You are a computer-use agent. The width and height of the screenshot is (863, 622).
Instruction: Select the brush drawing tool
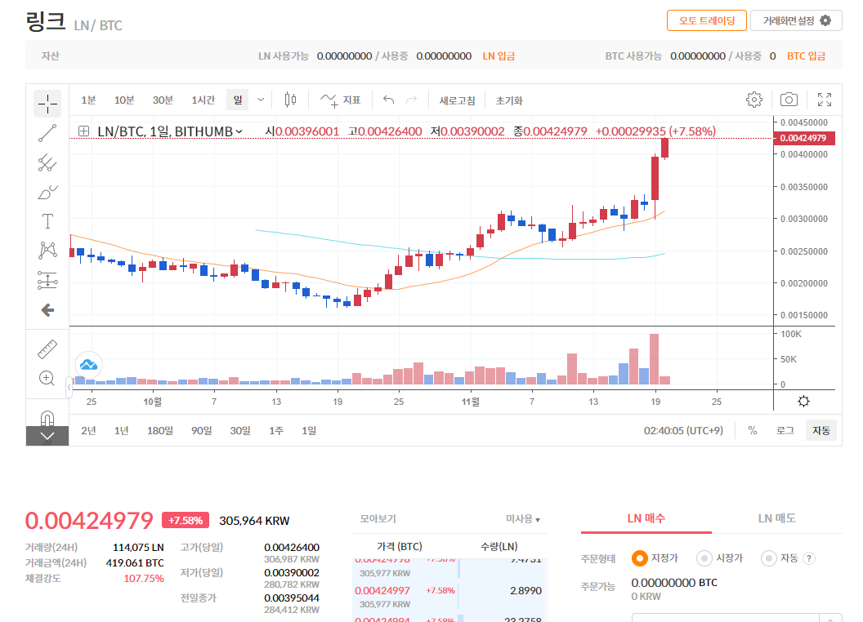click(47, 192)
